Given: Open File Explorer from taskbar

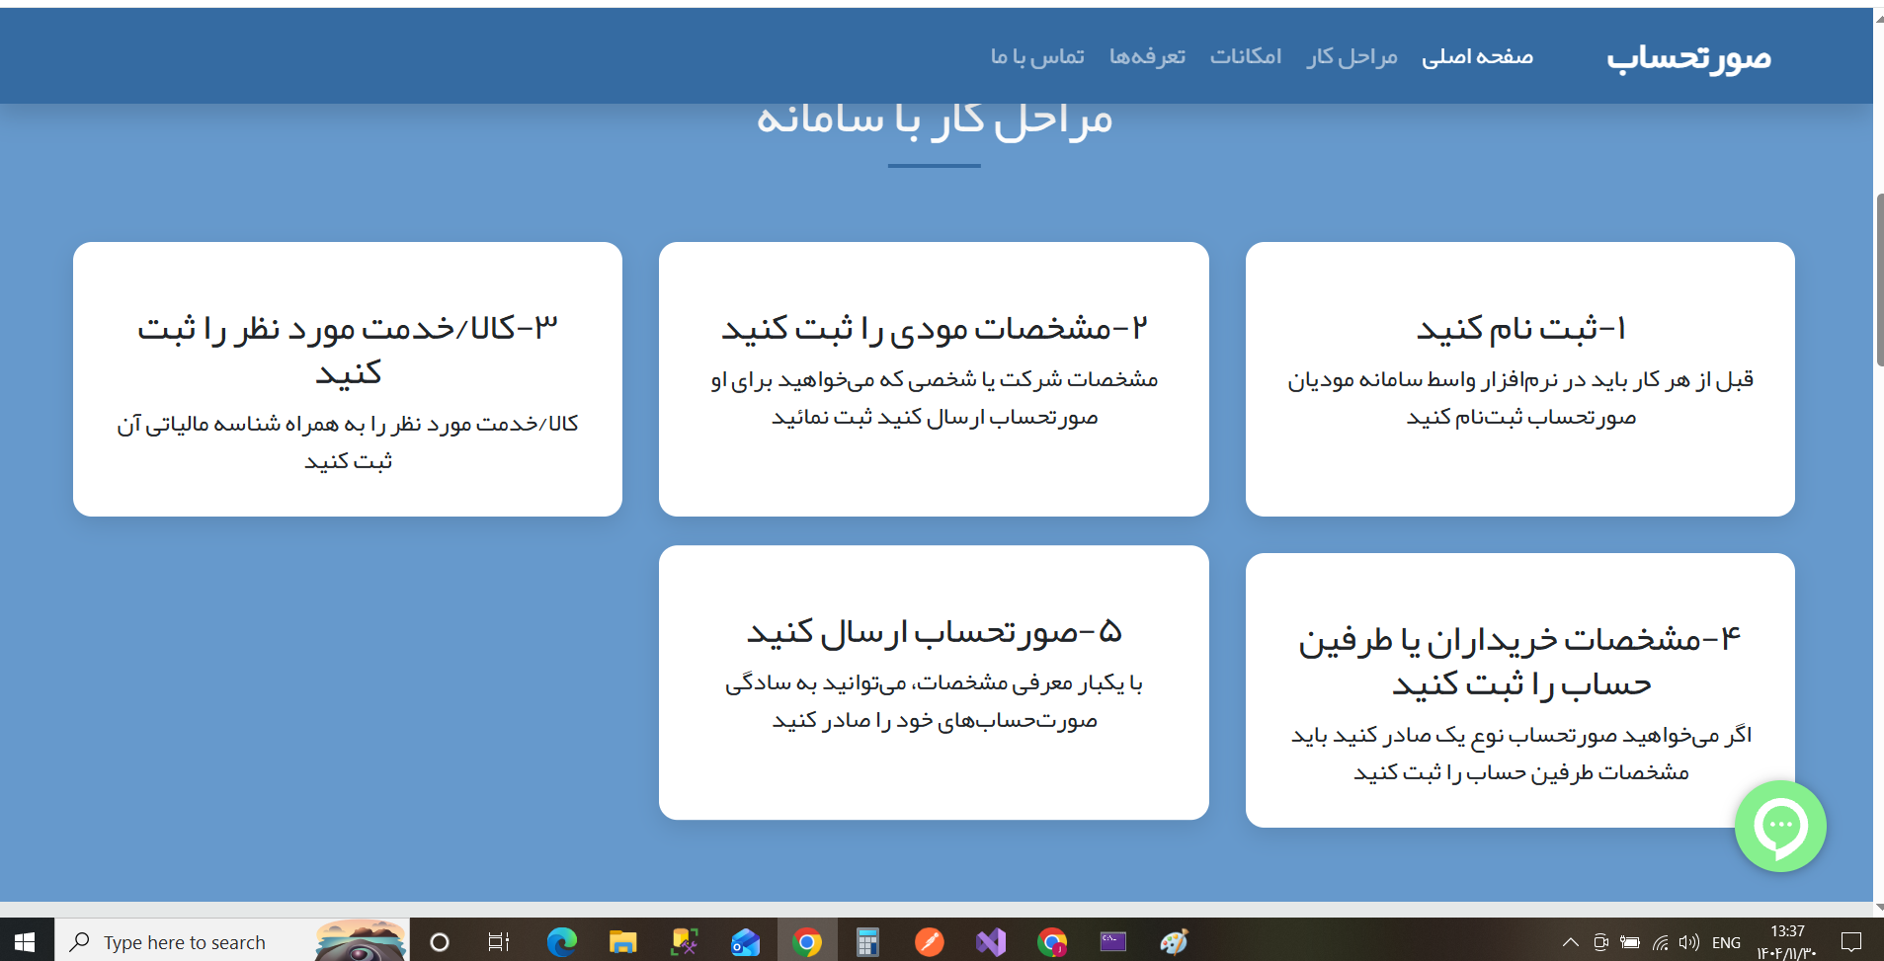Looking at the screenshot, I should point(622,942).
